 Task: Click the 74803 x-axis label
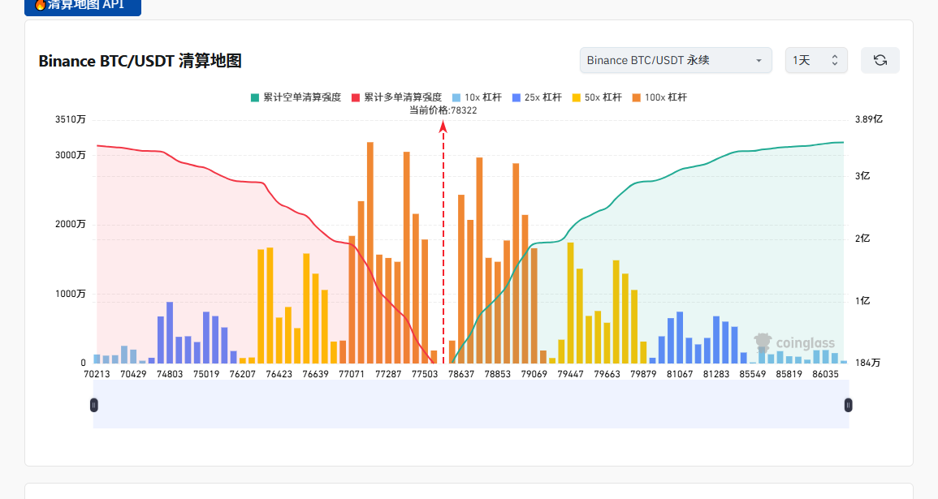click(170, 374)
